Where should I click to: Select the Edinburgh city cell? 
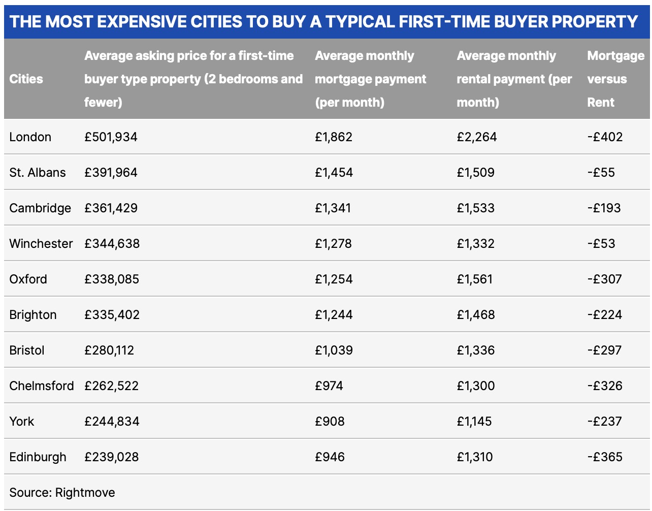click(38, 457)
